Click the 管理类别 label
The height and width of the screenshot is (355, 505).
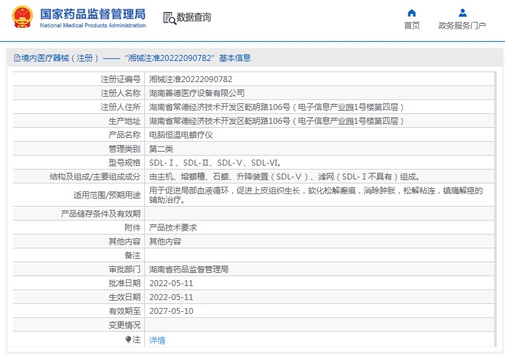(124, 149)
